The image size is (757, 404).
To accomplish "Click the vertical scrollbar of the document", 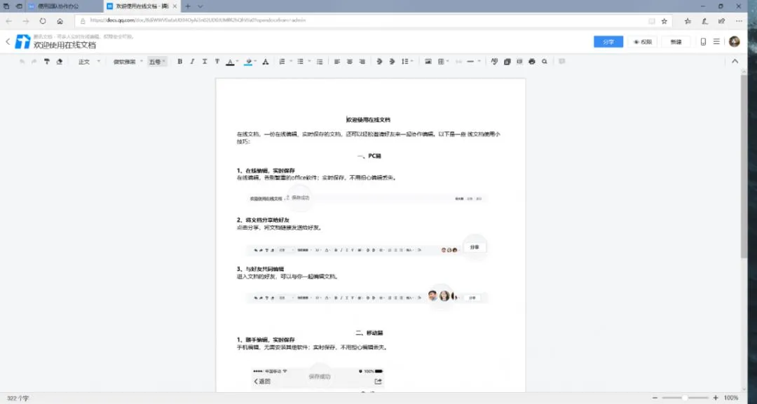I will point(744,167).
